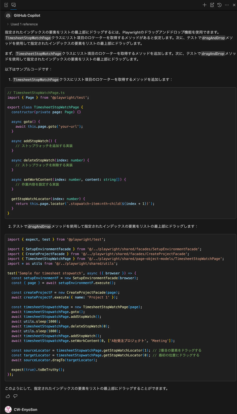Open the more actions ellipsis menu
Screen dimensions: 237x414
227,5
